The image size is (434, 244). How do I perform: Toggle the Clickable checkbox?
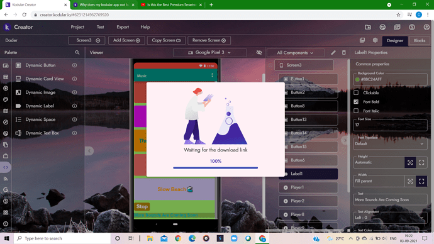(356, 92)
